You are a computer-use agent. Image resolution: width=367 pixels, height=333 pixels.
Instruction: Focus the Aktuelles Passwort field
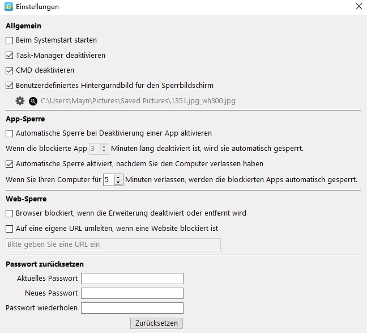pyautogui.click(x=132, y=279)
